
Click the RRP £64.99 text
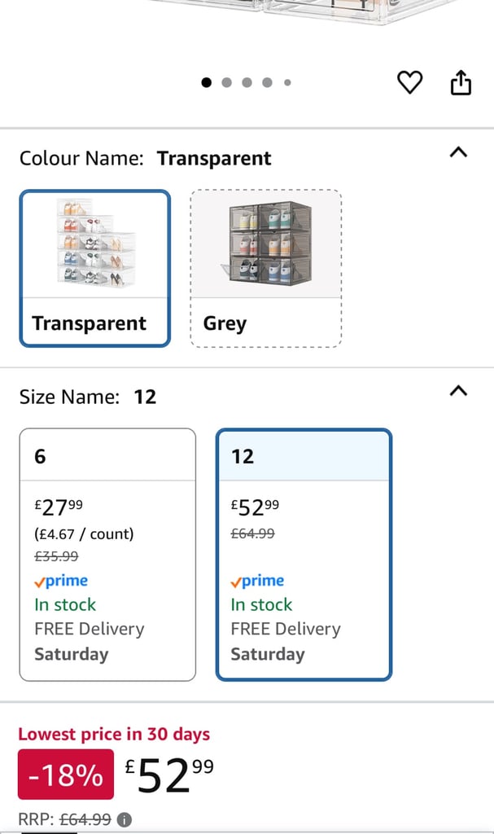point(65,819)
